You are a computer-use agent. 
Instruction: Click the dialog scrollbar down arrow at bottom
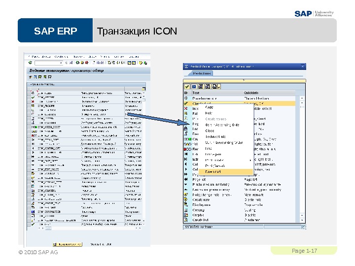tap(302, 220)
